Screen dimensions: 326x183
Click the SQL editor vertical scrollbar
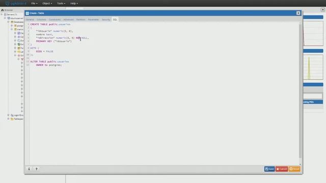tap(300, 91)
